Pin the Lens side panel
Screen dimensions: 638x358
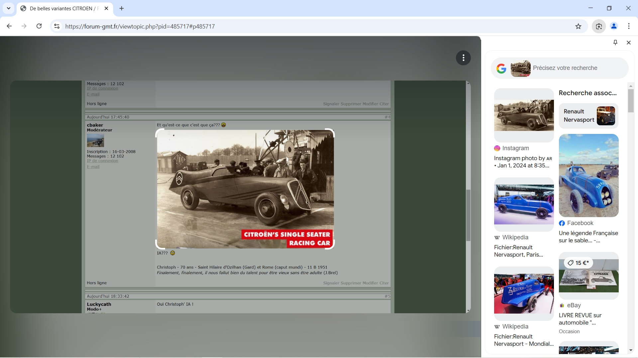pos(615,42)
